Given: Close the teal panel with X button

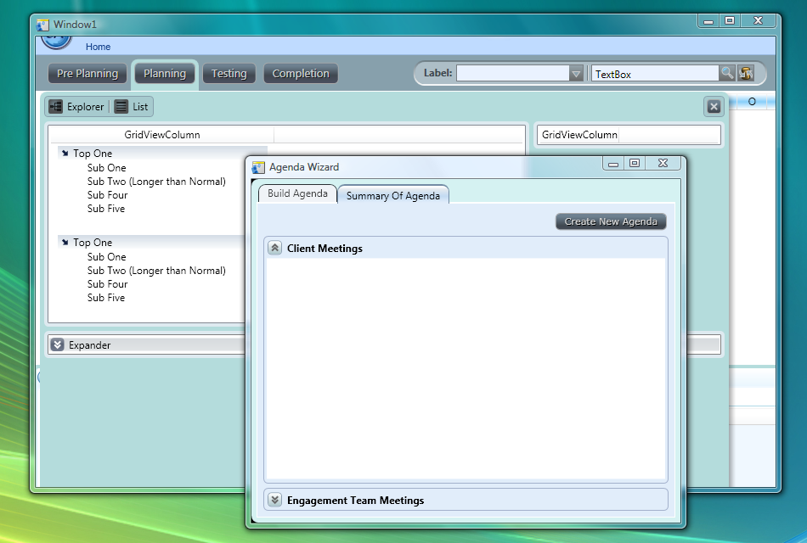Looking at the screenshot, I should pyautogui.click(x=714, y=106).
